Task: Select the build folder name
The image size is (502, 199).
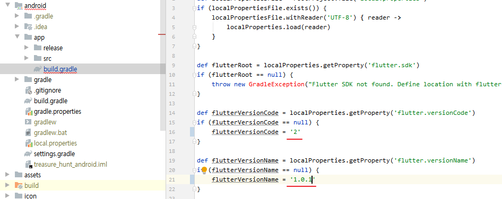Action: [x=31, y=185]
